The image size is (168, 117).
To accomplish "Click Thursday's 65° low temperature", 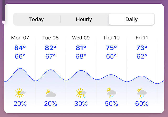I will click(x=111, y=56).
